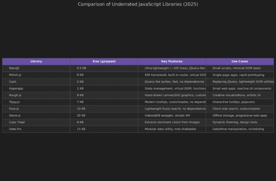Image resolution: width=276 pixels, height=181 pixels.
Task: Click the Extracts dominant colors cell
Action: [172, 122]
